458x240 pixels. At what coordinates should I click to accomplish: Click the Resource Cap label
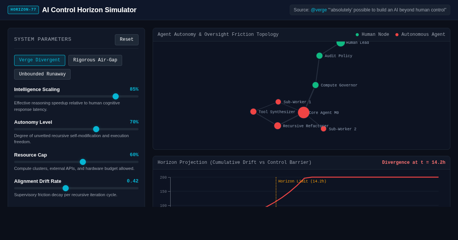(31, 155)
